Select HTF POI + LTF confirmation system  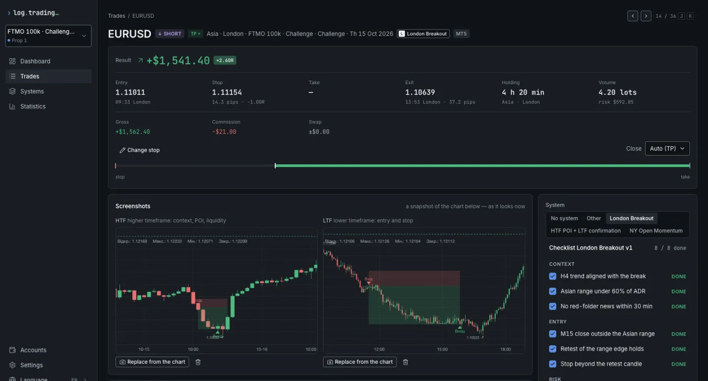click(586, 231)
